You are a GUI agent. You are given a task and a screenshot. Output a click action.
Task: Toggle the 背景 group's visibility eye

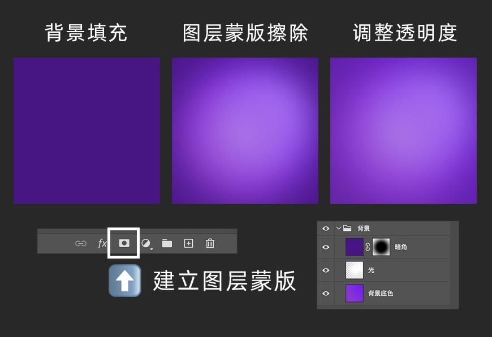[325, 228]
